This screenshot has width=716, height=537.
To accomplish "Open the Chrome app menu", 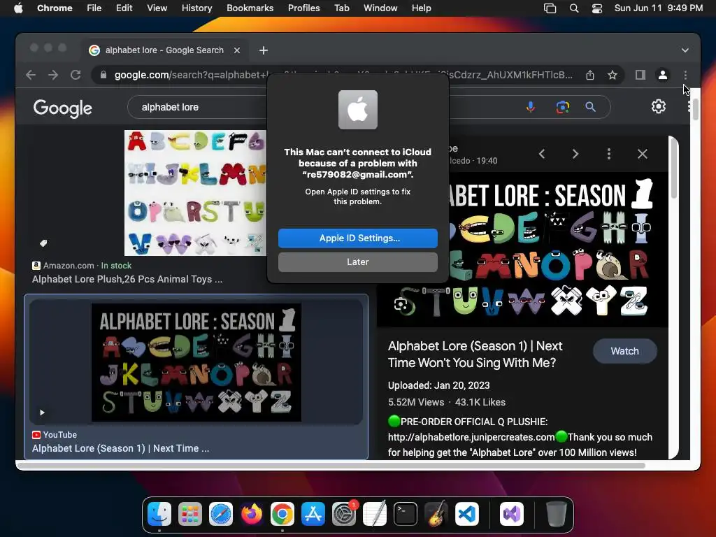I will click(x=55, y=8).
